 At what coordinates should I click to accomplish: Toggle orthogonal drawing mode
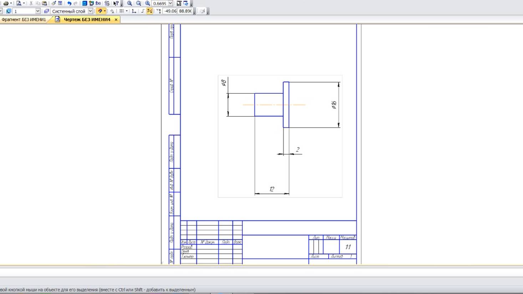click(143, 11)
